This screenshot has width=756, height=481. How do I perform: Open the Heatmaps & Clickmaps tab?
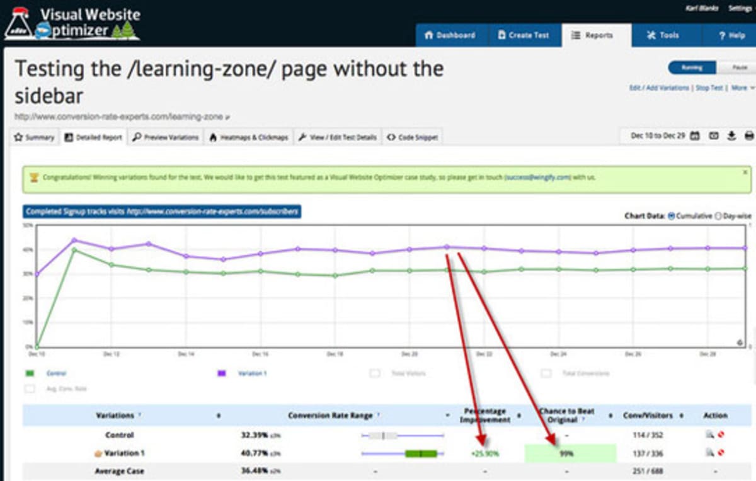coord(248,137)
